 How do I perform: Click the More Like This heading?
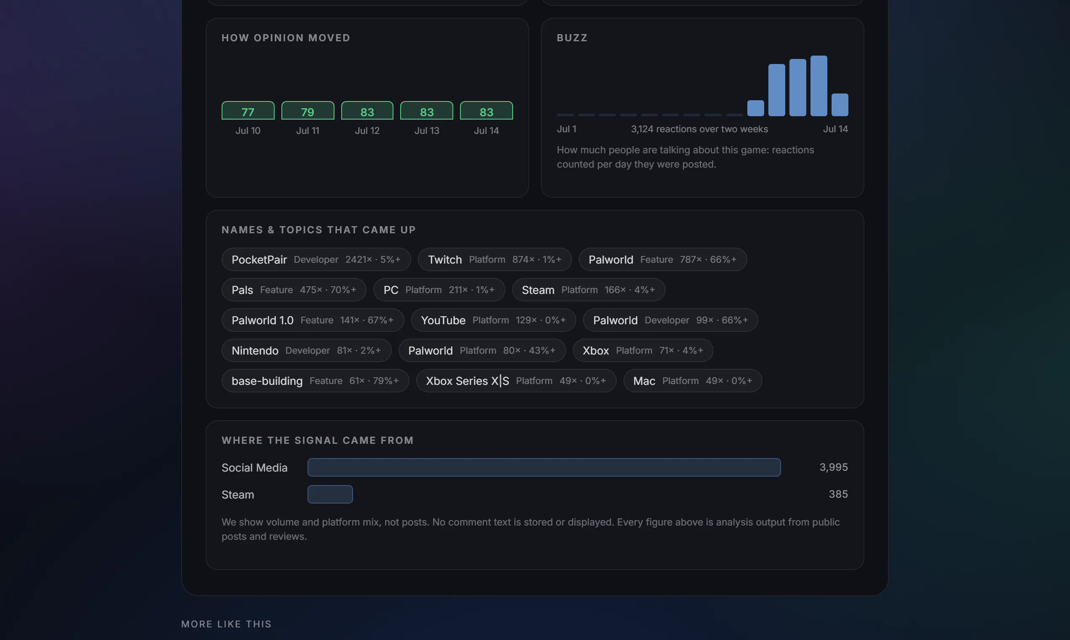[x=226, y=624]
